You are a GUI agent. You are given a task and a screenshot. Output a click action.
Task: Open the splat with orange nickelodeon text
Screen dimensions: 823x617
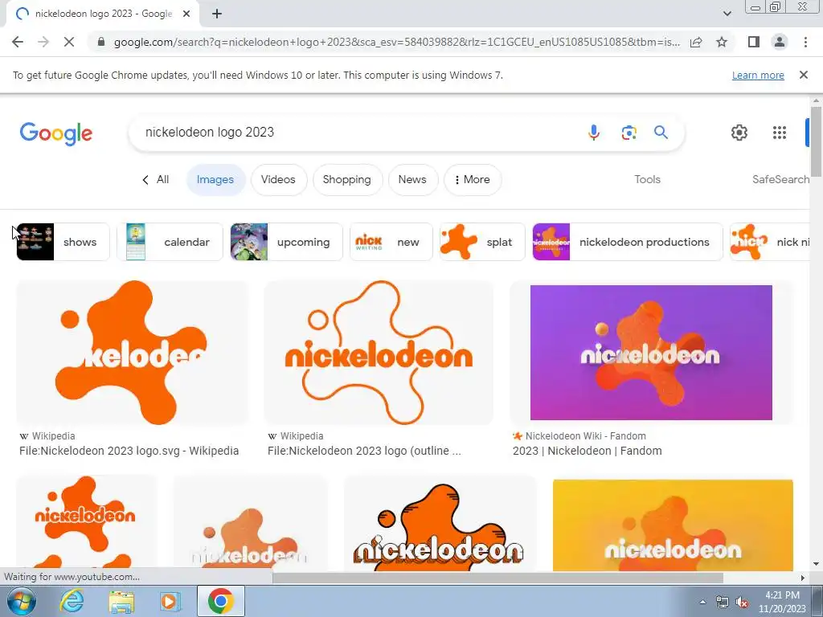click(87, 525)
